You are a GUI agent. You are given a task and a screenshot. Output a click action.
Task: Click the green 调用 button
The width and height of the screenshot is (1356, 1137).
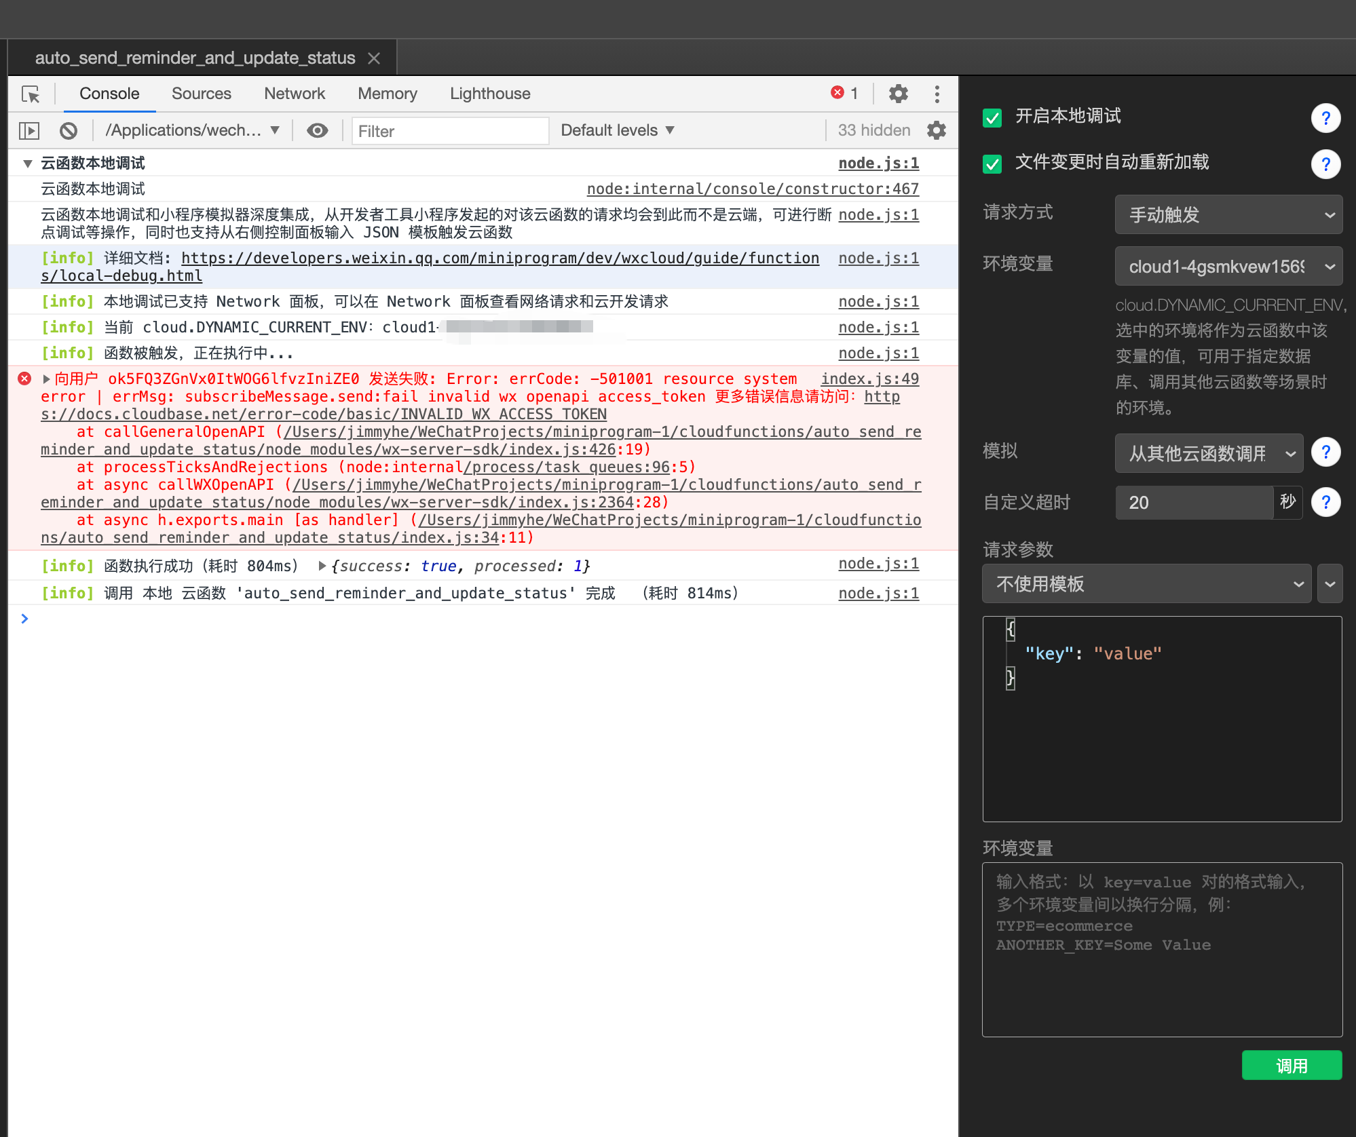(1291, 1065)
